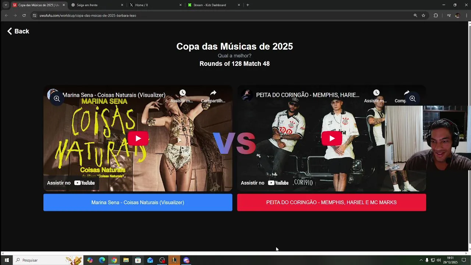Open the Windows Start menu

click(x=7, y=260)
